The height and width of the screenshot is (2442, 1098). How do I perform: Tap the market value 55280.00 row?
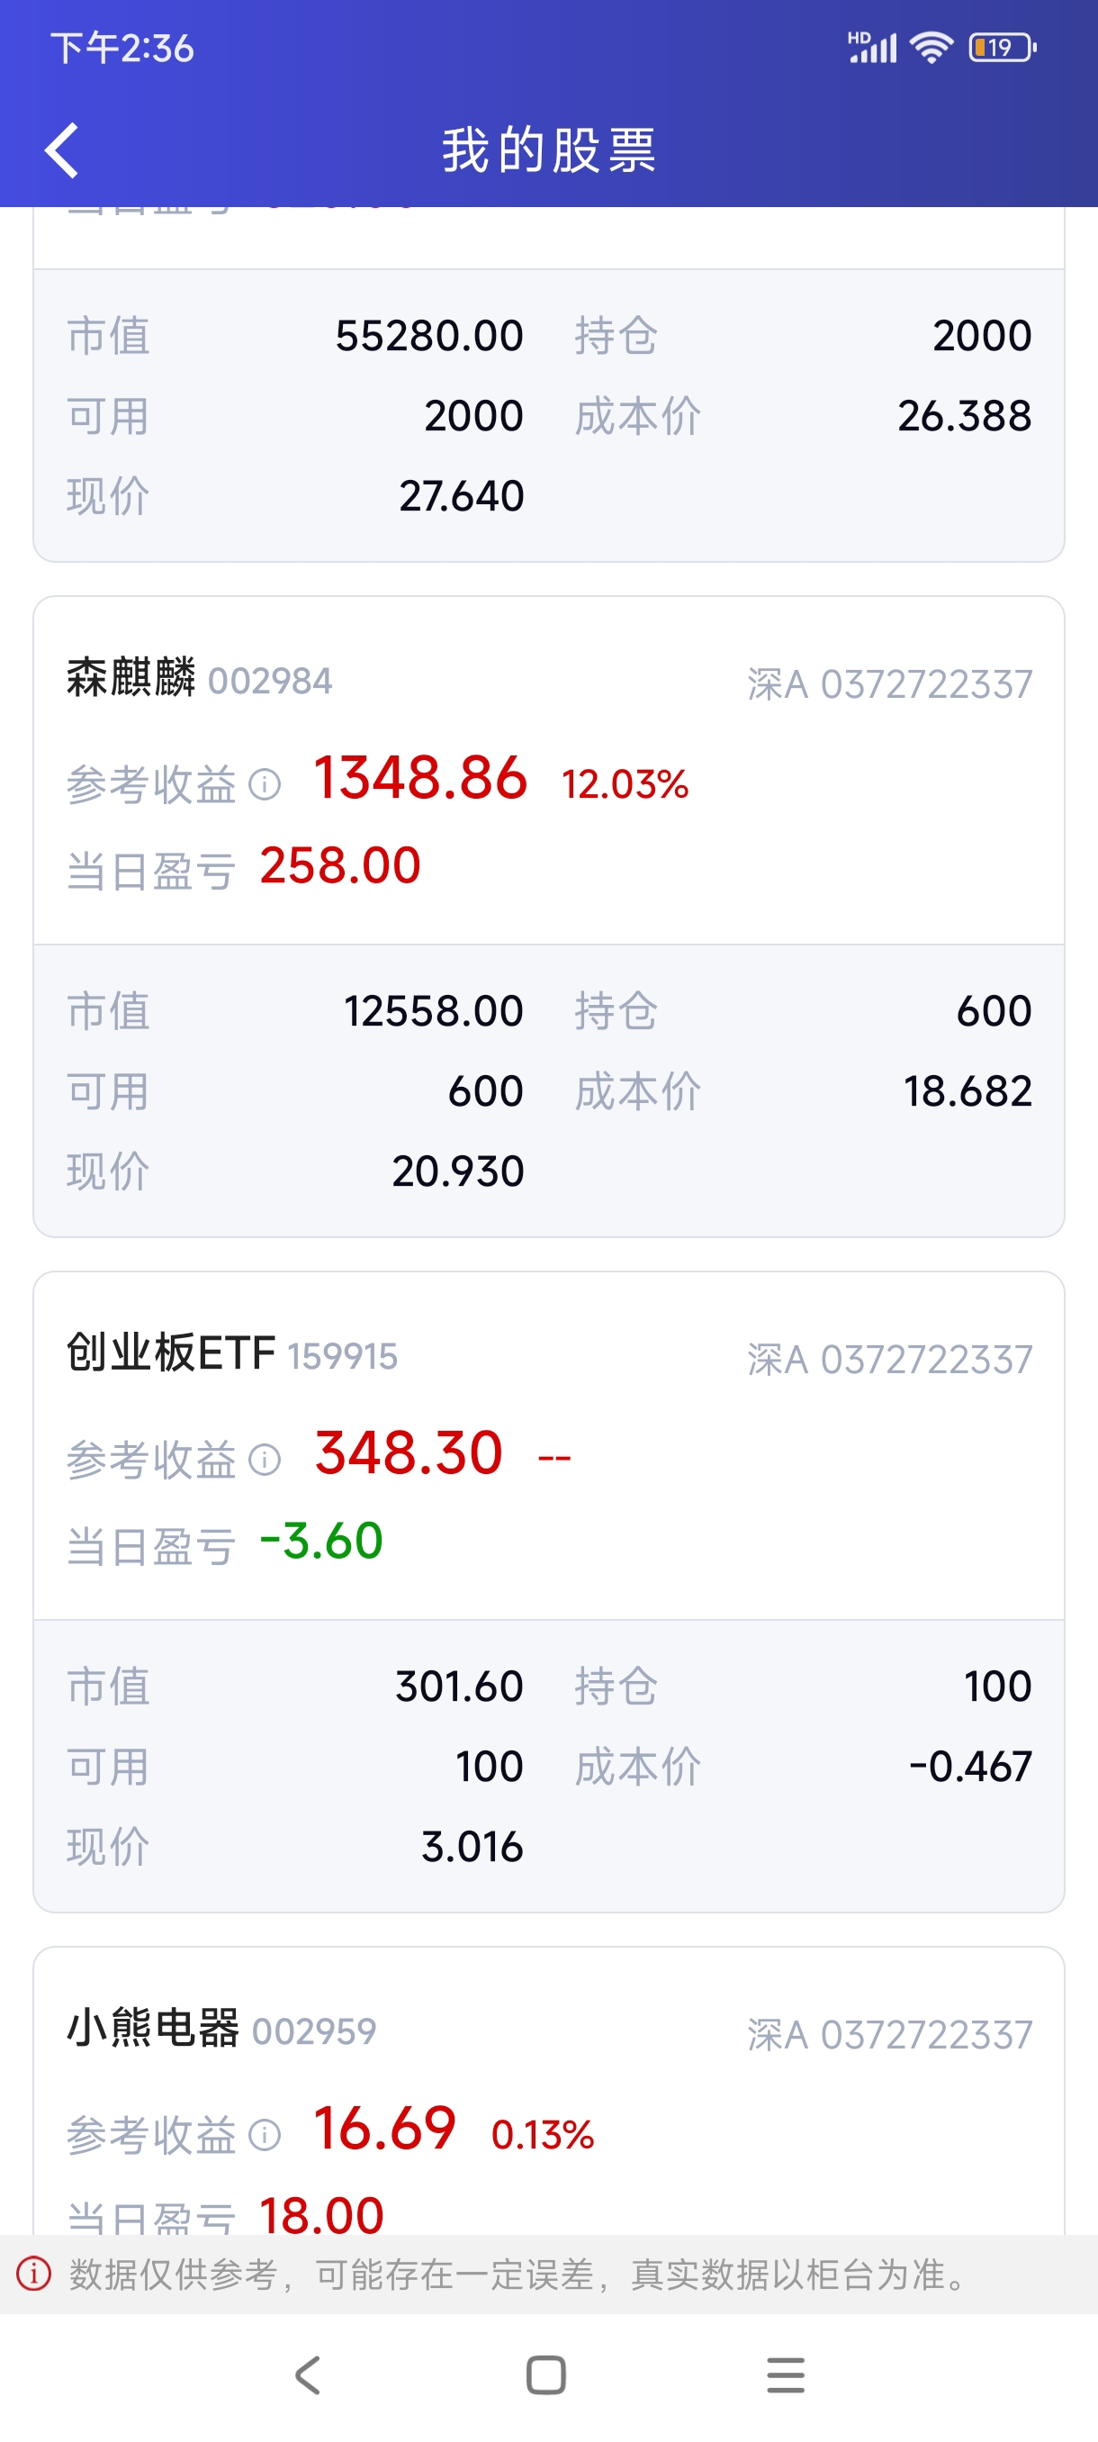tap(428, 336)
